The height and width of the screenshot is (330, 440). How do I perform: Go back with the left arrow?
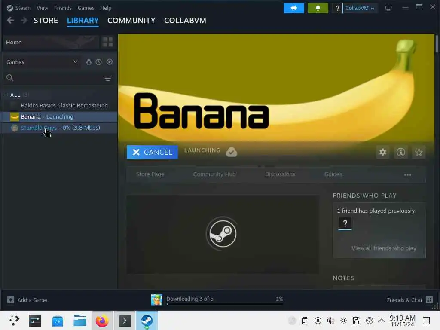click(10, 21)
